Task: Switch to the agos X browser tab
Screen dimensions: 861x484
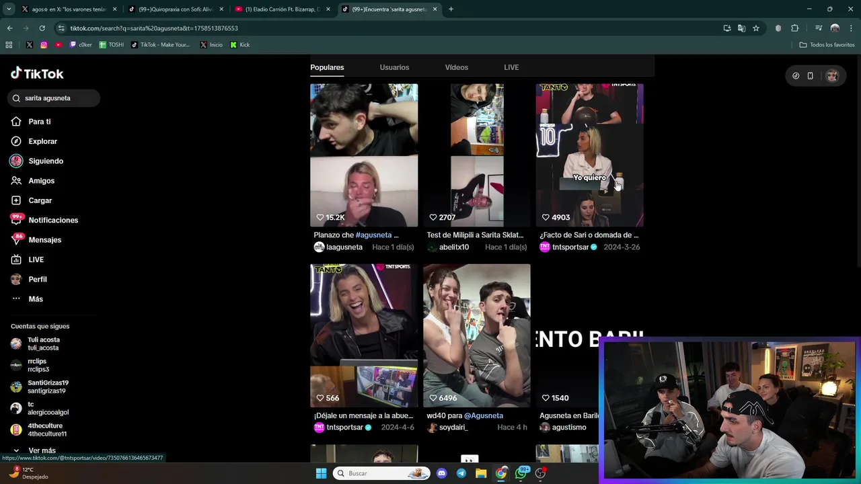Action: pos(69,9)
